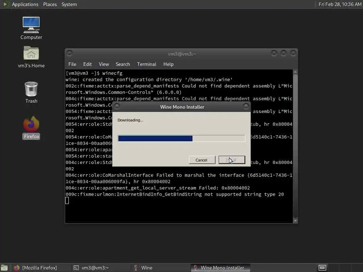The width and height of the screenshot is (363, 272).
Task: Click the terminal scrollbar up arrow
Action: 295,72
